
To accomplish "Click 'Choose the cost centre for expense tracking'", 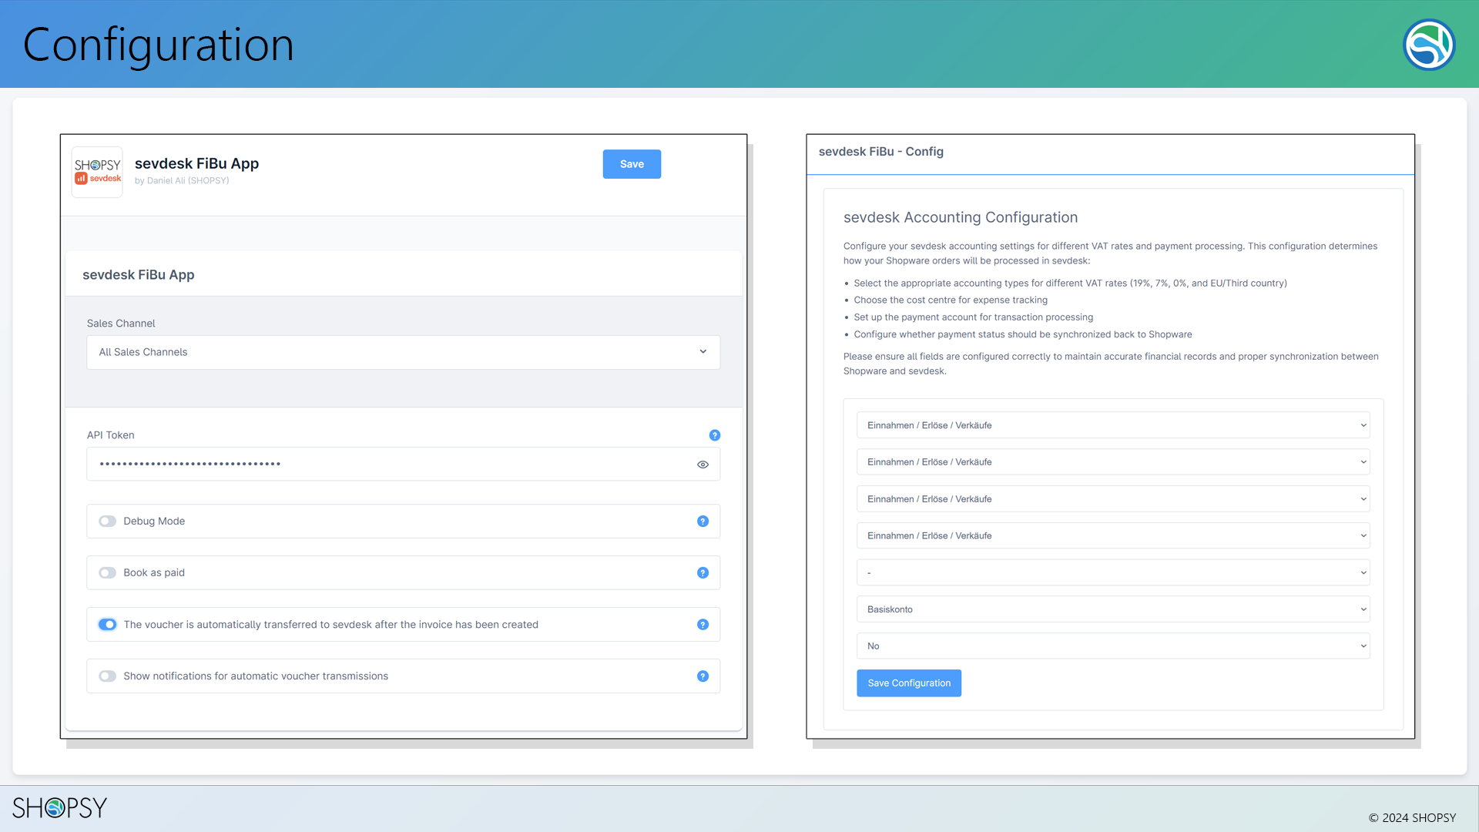I will 951,300.
